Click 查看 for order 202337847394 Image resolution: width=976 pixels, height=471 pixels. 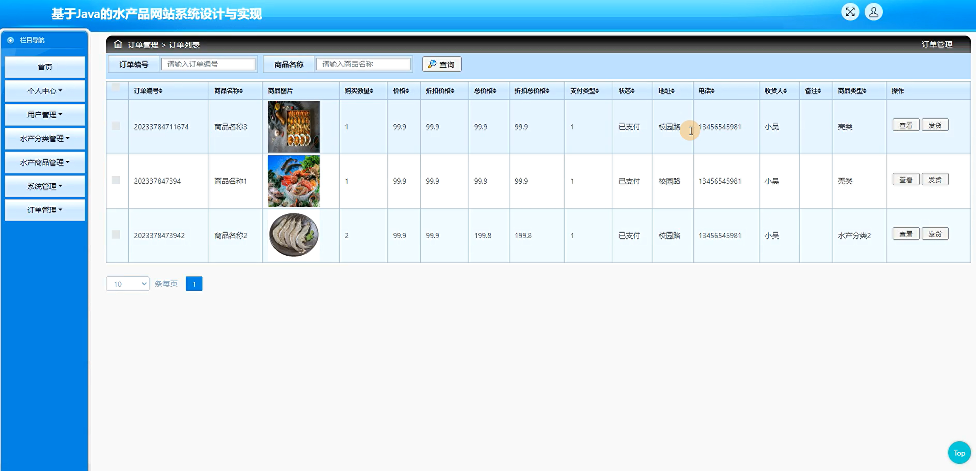906,180
